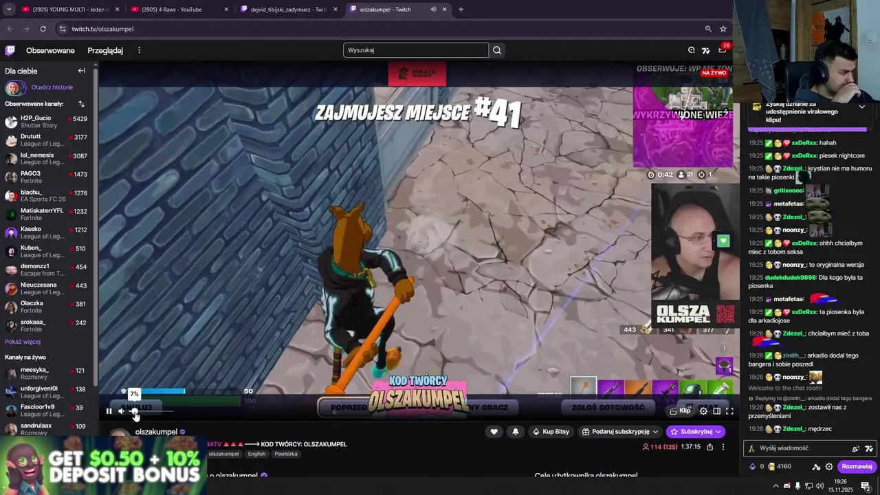Open the 7TV emote menu in chat input
The height and width of the screenshot is (495, 880).
point(869,448)
